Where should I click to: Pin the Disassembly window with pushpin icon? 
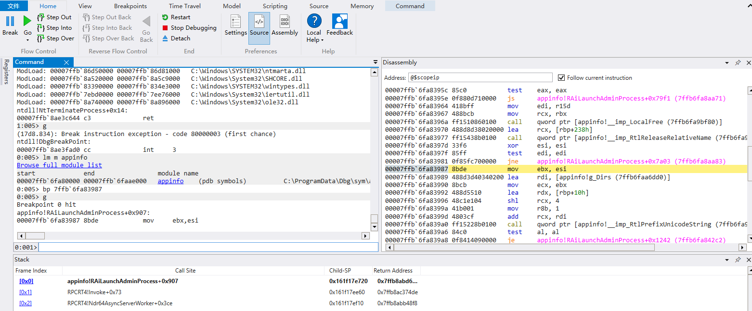pos(738,62)
